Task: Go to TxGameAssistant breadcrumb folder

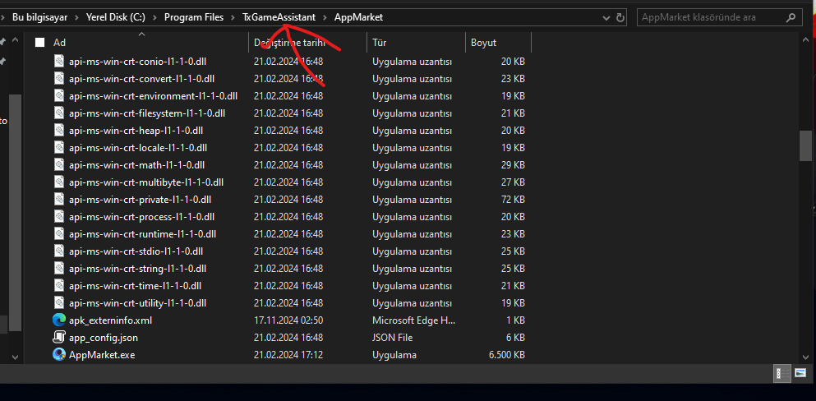Action: (279, 17)
